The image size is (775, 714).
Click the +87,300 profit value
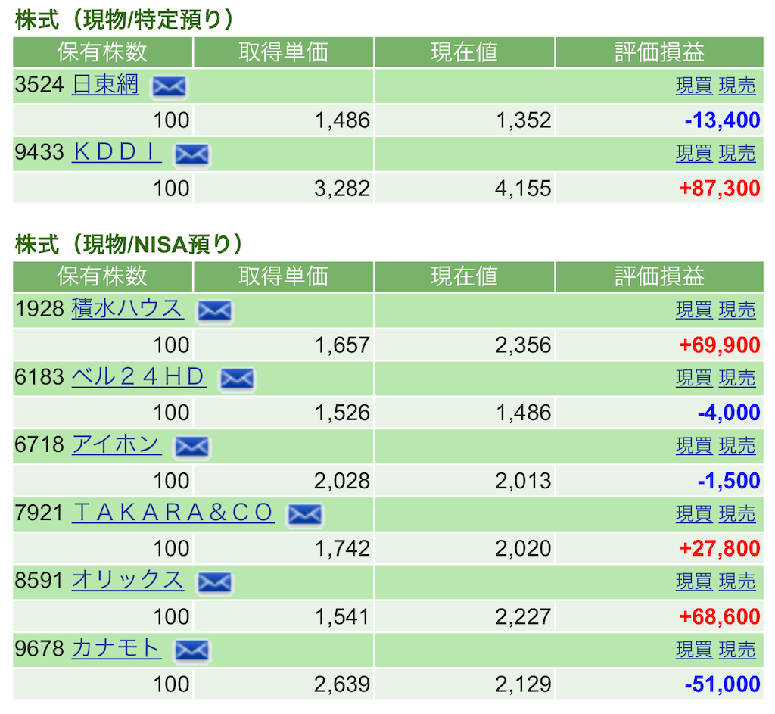coord(719,189)
